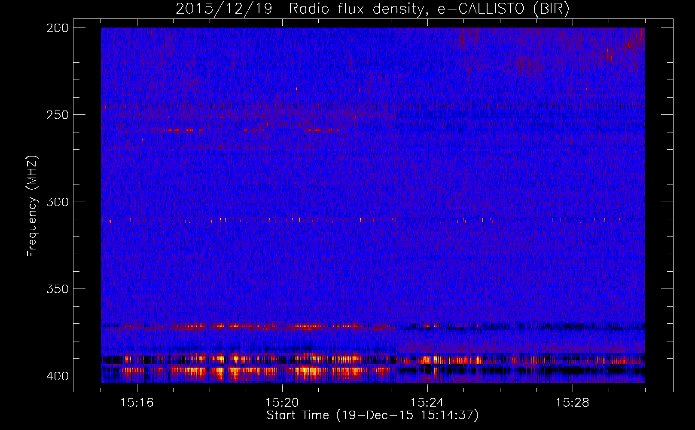
Task: Click the 15:20 time tick label
Action: tap(282, 402)
